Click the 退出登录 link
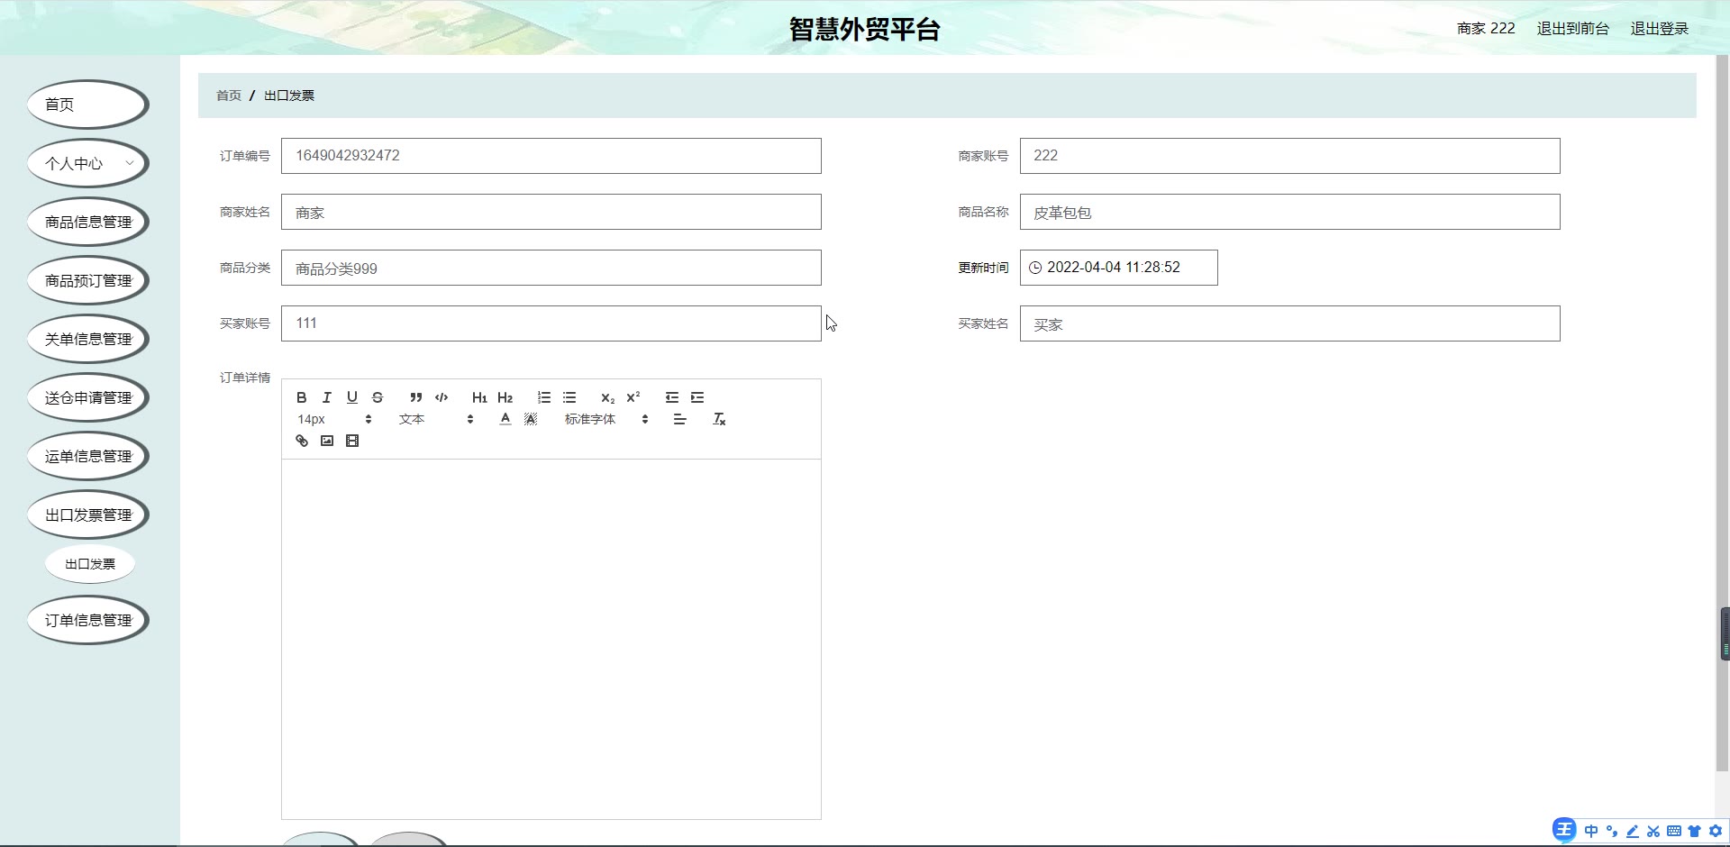Viewport: 1730px width, 847px height. click(x=1659, y=29)
